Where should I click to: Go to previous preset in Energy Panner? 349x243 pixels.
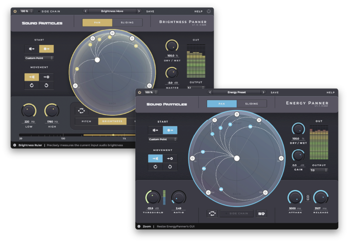tap(210, 92)
